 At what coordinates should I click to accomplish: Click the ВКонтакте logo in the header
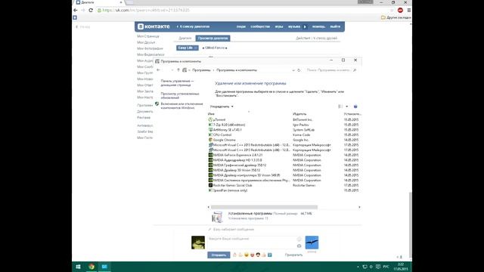coord(154,26)
